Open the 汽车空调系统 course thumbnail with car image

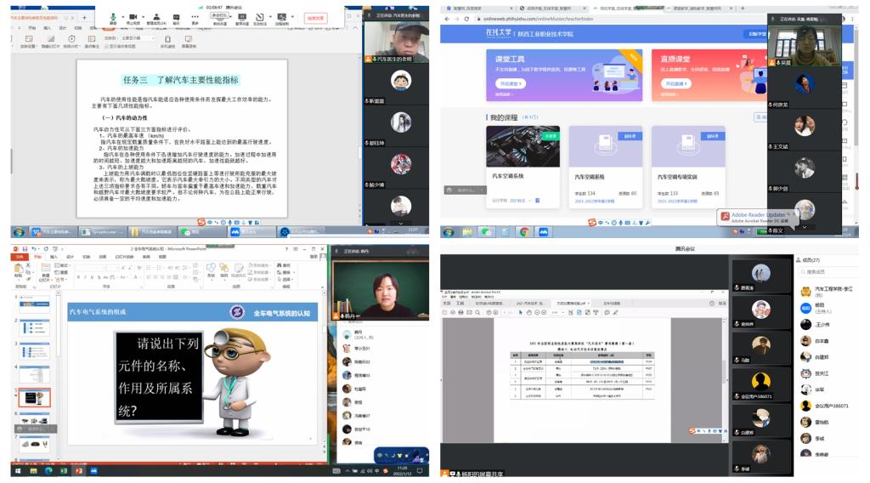523,146
